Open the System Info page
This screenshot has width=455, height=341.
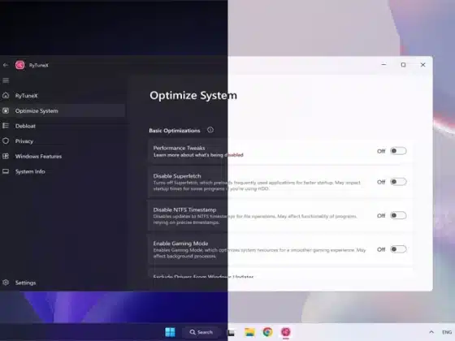coord(63,171)
